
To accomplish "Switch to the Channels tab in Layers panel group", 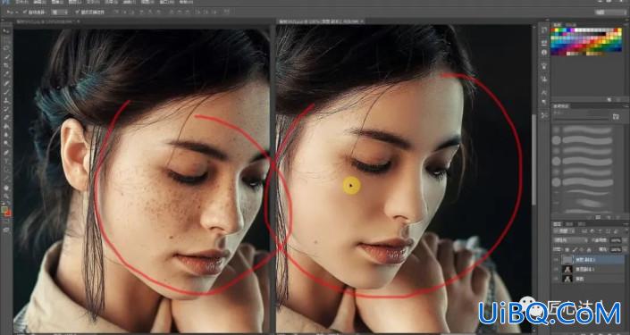I will tap(570, 224).
